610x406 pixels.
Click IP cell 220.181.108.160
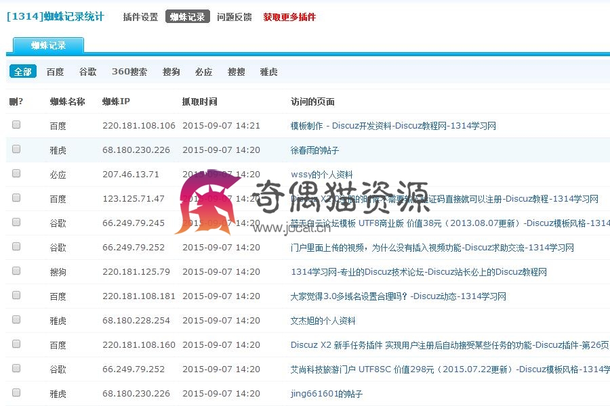tap(139, 345)
